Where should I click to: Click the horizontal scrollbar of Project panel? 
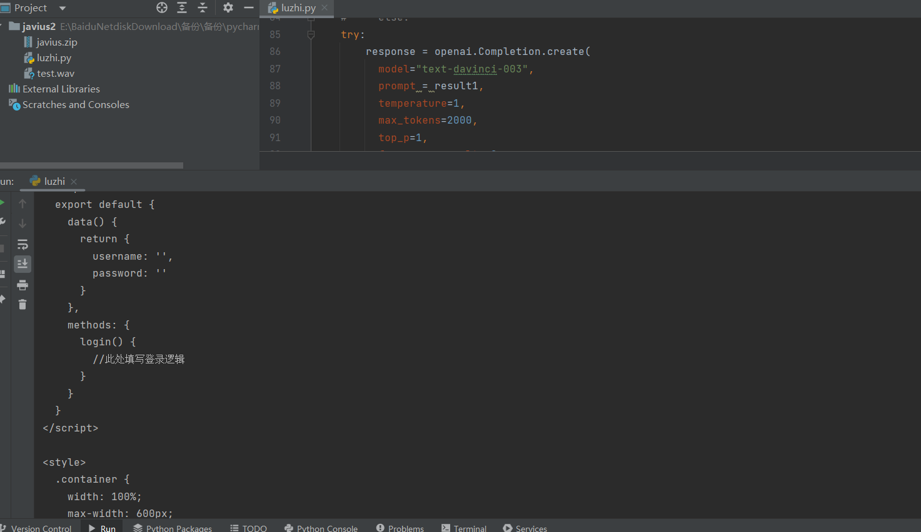(x=91, y=165)
